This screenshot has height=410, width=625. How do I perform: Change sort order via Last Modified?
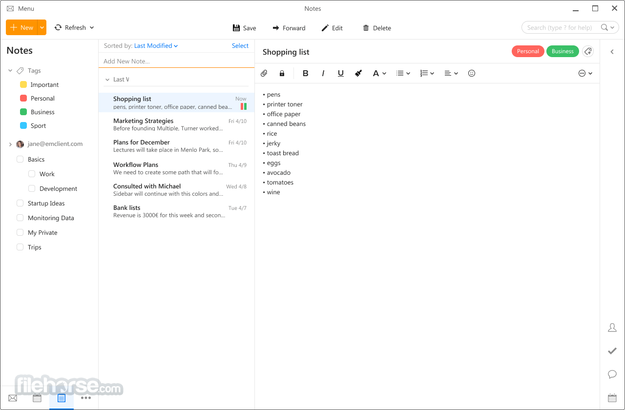[x=156, y=45]
